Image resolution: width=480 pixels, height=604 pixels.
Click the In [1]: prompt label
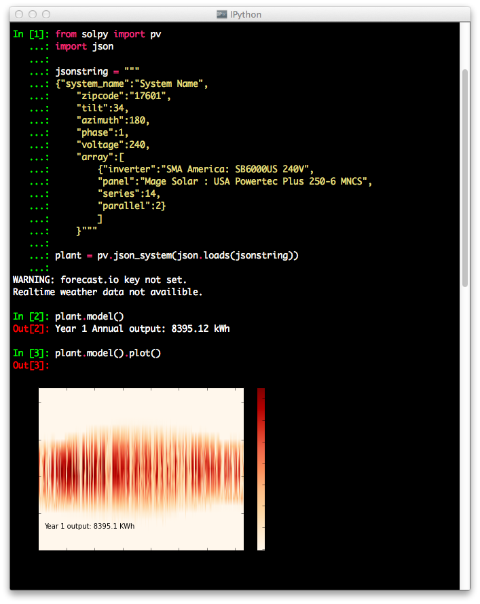(x=31, y=35)
